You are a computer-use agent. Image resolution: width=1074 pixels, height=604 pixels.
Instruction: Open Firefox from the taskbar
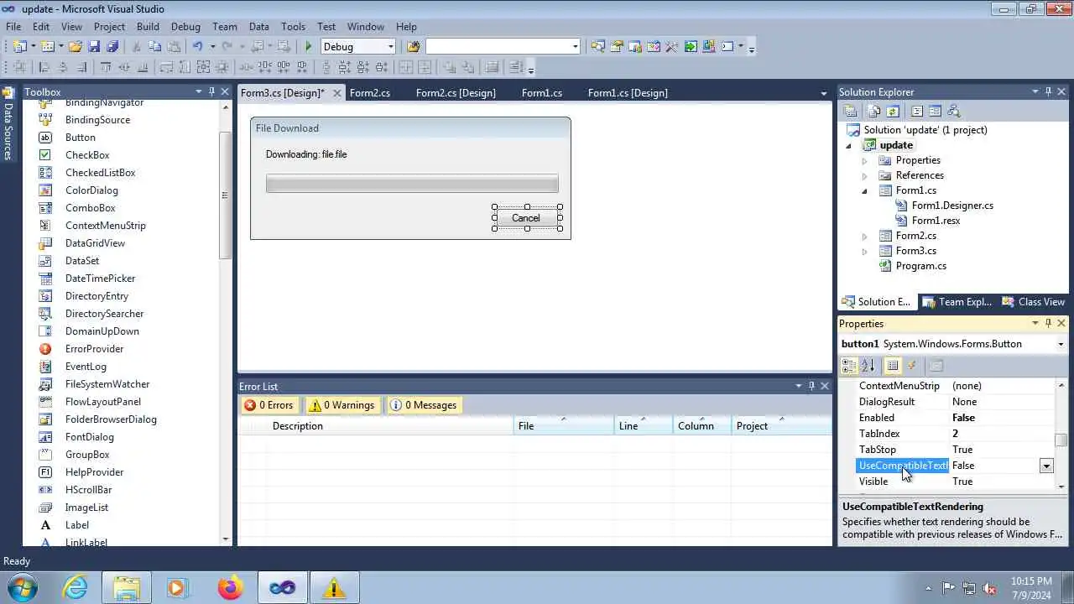point(230,588)
